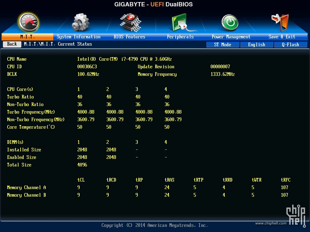The width and height of the screenshot is (310, 232).
Task: Click the GIGABYTE UEFI DualBIOS title
Action: coord(153,4)
